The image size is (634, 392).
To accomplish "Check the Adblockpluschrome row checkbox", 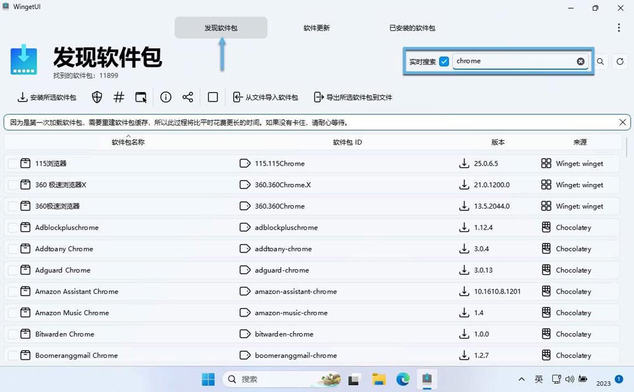I will (x=13, y=227).
